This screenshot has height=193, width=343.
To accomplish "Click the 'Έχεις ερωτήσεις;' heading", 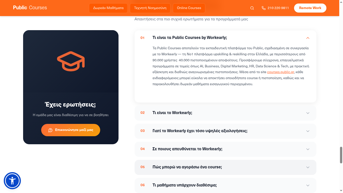I will (70, 105).
